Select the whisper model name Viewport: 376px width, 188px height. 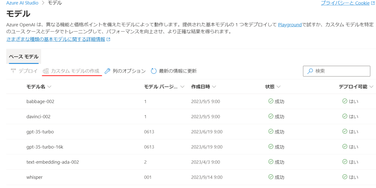34,177
